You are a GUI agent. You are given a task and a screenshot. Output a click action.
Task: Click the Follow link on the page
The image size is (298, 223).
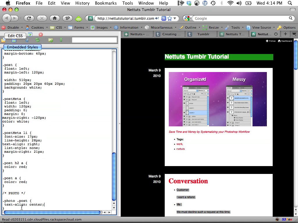click(271, 41)
